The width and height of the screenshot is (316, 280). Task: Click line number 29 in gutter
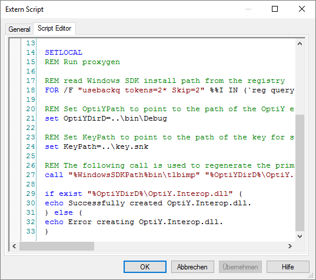(31, 194)
